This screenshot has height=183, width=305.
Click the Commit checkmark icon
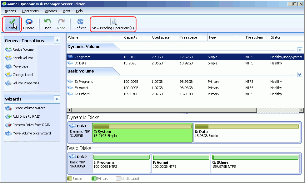coord(12,22)
